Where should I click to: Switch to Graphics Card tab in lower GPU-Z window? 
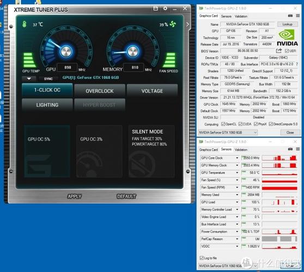[x=209, y=150]
